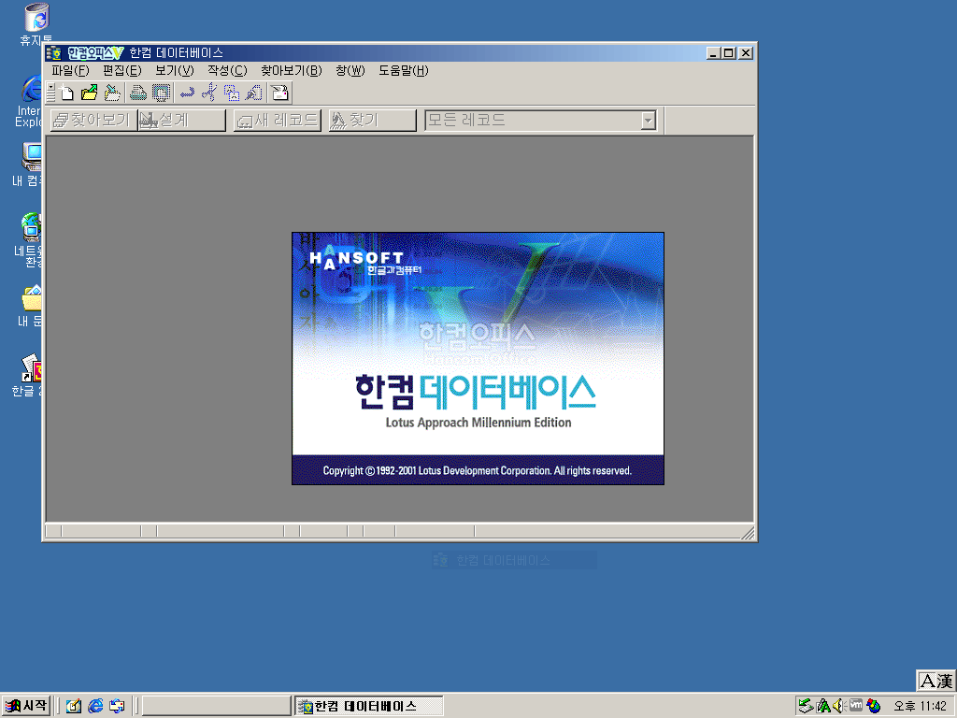Click the New database file toolbar icon
Screen dimensions: 957x718
point(67,93)
